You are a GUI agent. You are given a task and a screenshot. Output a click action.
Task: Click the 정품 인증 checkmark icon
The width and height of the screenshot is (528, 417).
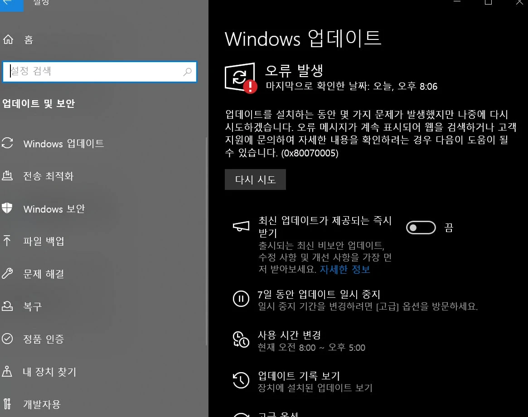7,338
